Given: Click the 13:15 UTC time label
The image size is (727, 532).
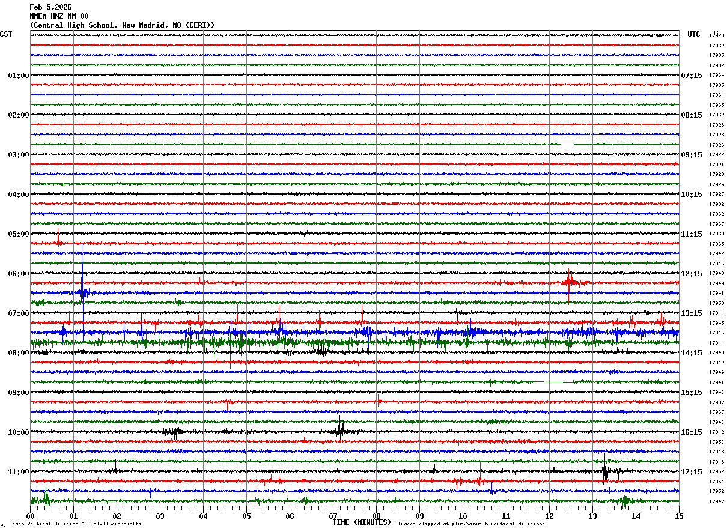Looking at the screenshot, I should [x=692, y=313].
